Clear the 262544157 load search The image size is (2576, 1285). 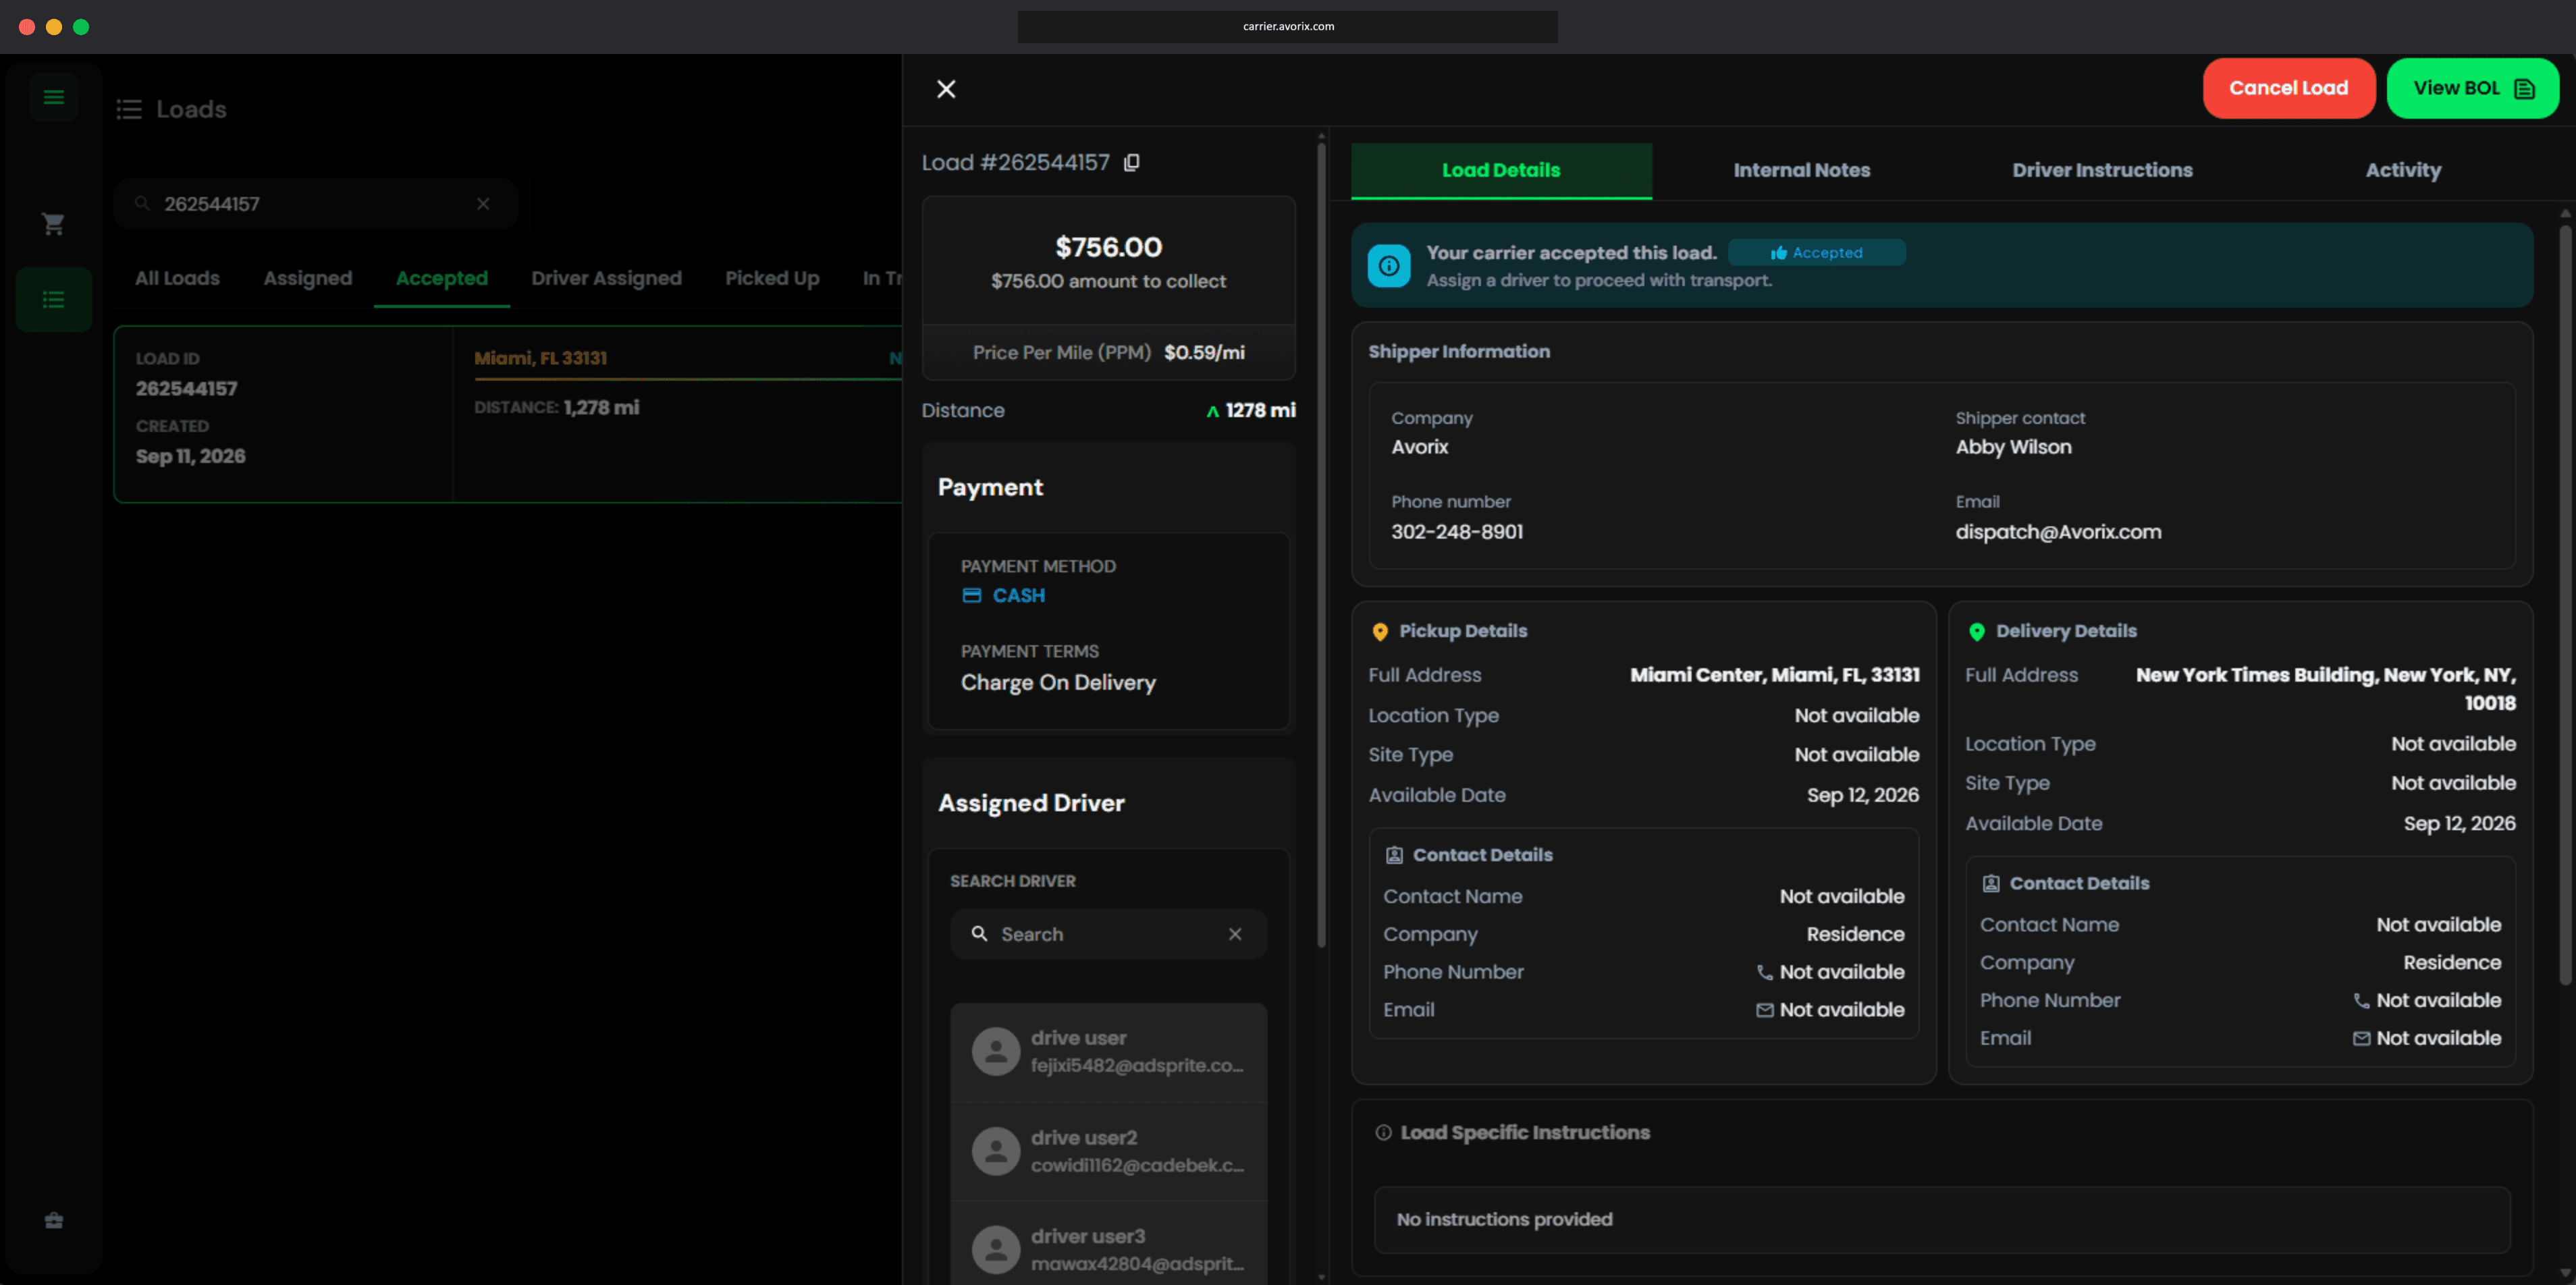pyautogui.click(x=483, y=204)
